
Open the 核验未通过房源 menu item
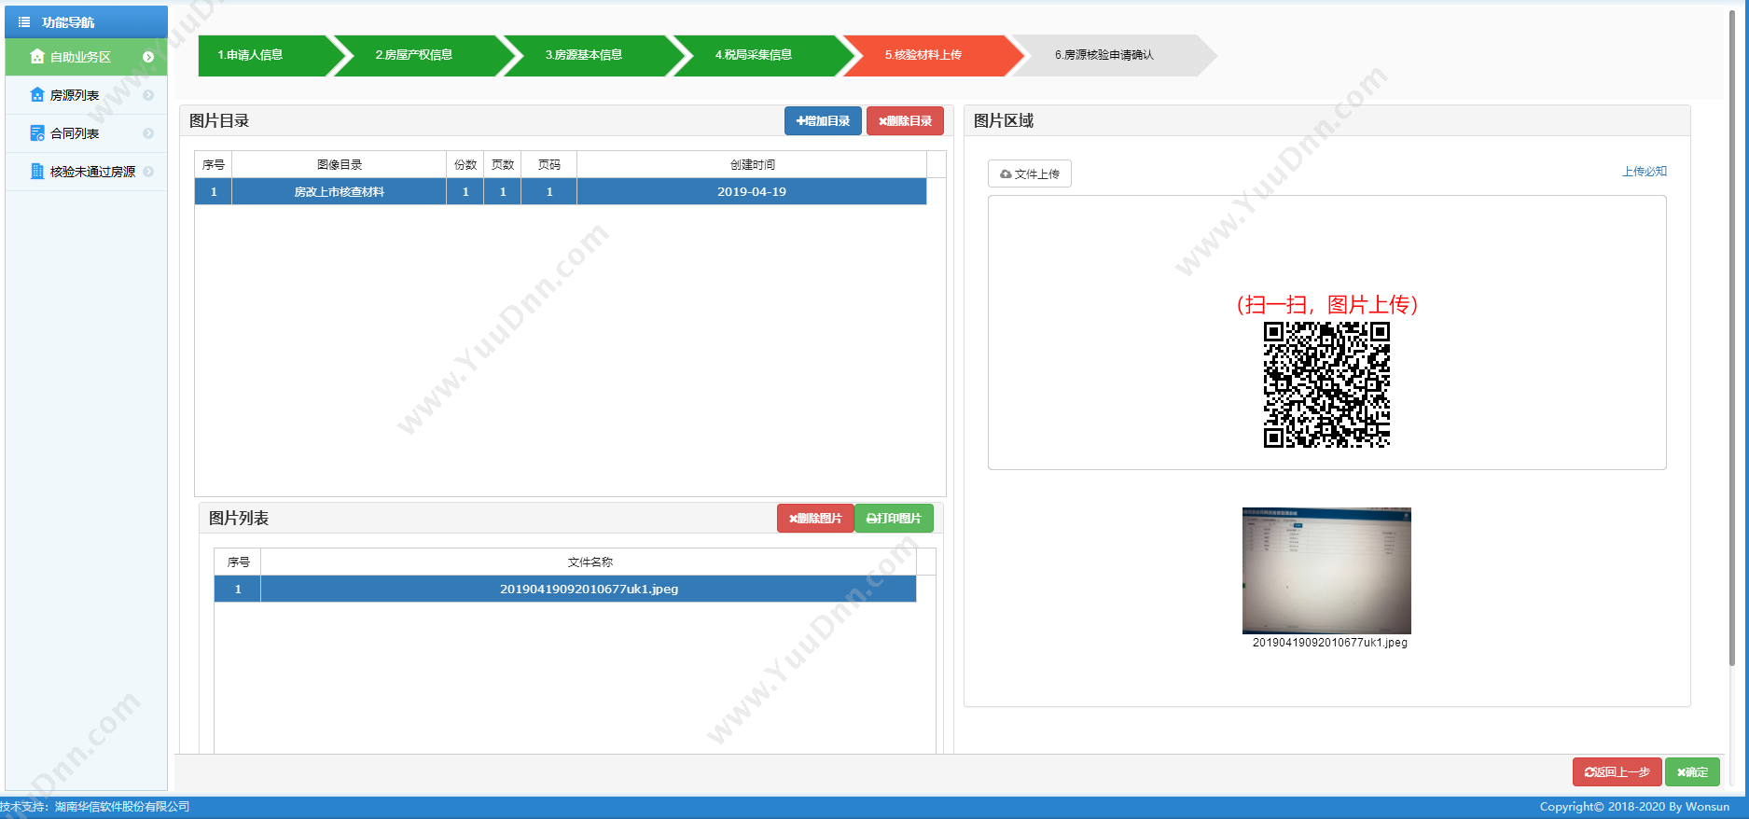[x=86, y=172]
